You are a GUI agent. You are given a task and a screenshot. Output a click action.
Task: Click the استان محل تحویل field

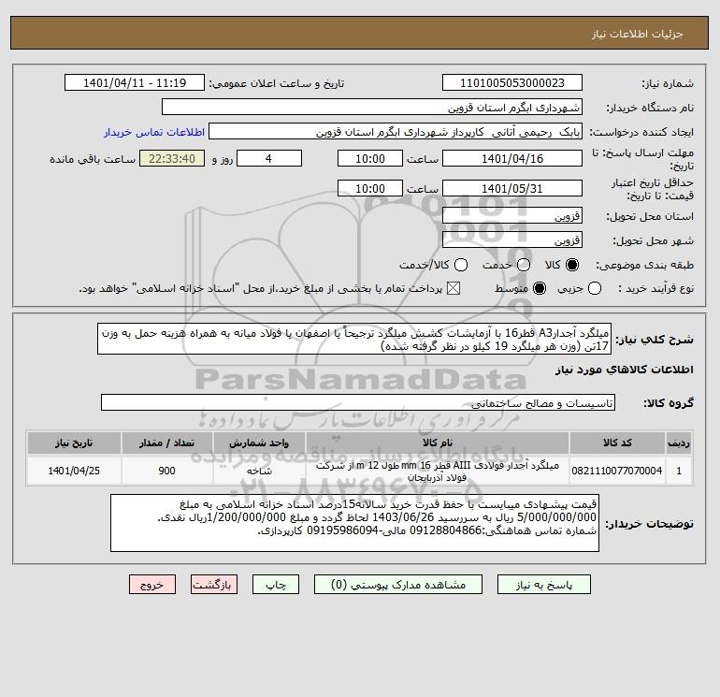tap(512, 215)
